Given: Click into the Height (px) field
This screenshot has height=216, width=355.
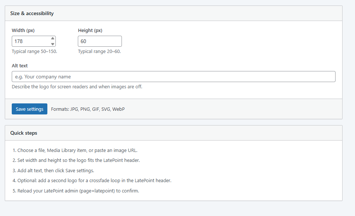Looking at the screenshot, I should 99,41.
